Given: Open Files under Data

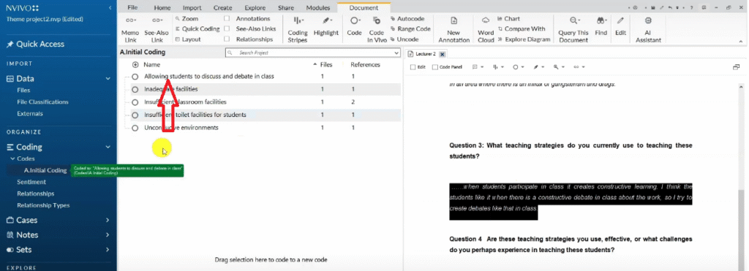Looking at the screenshot, I should [x=23, y=90].
